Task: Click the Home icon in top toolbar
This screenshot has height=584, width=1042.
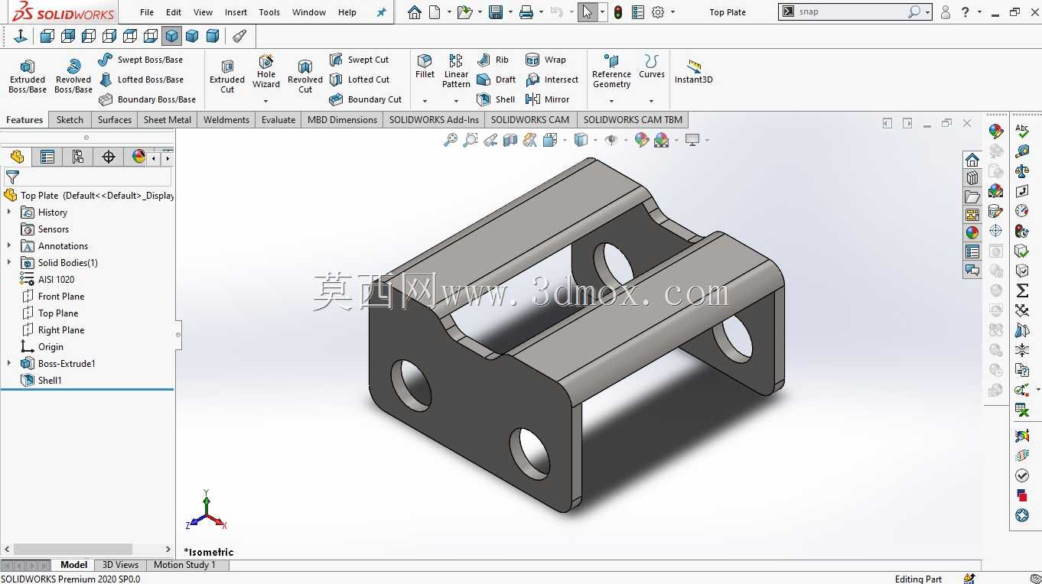Action: pyautogui.click(x=415, y=12)
